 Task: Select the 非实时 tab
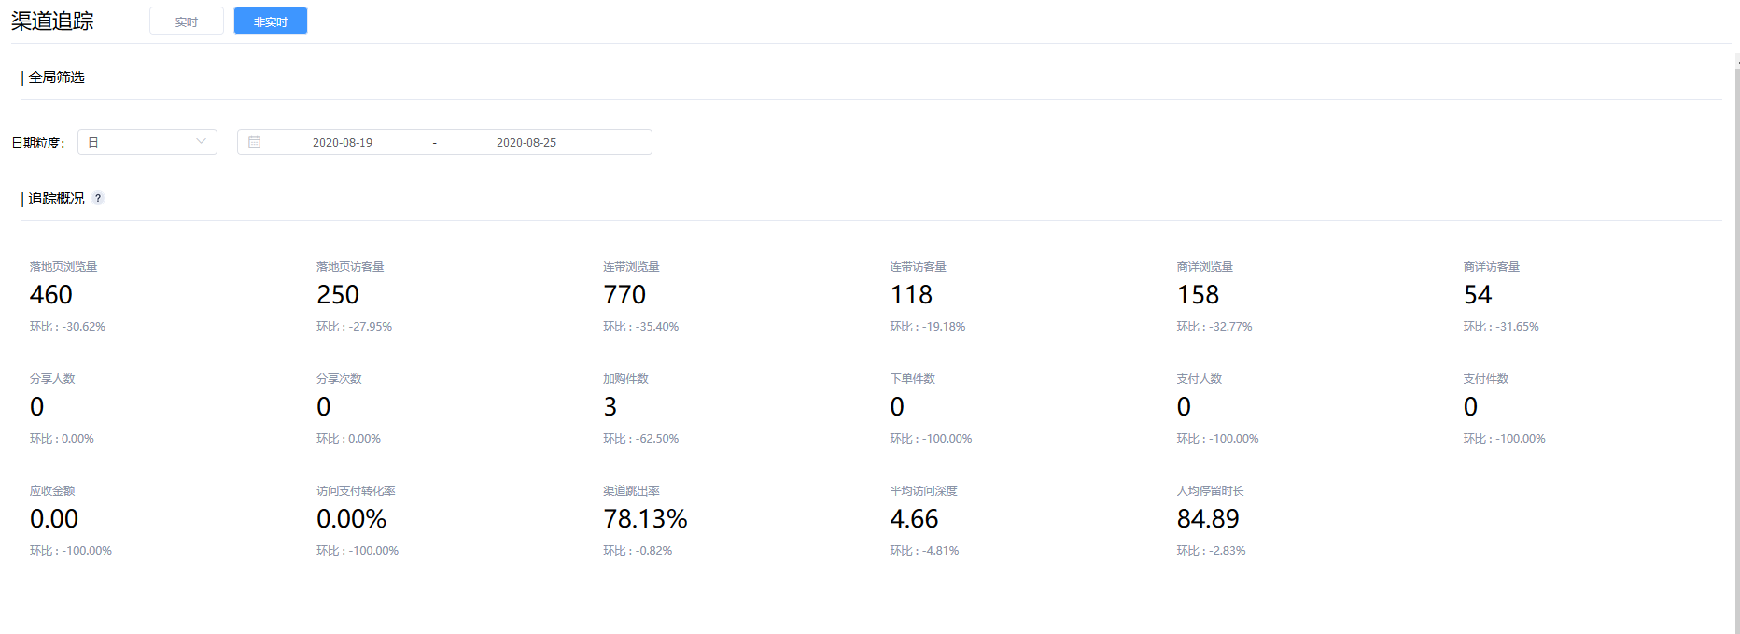271,21
